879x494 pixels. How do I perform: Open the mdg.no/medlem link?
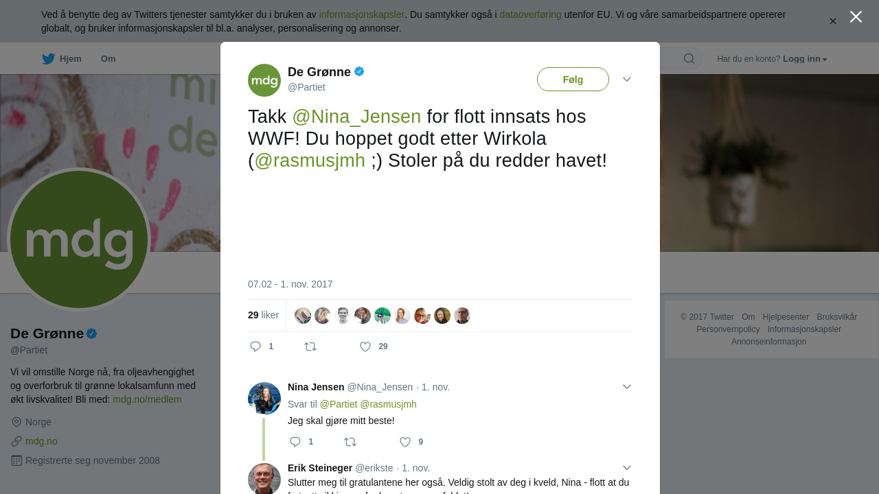point(147,399)
